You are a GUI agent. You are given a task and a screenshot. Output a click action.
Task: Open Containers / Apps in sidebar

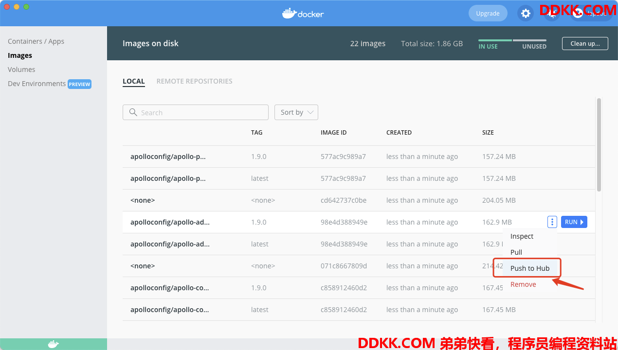(x=36, y=41)
